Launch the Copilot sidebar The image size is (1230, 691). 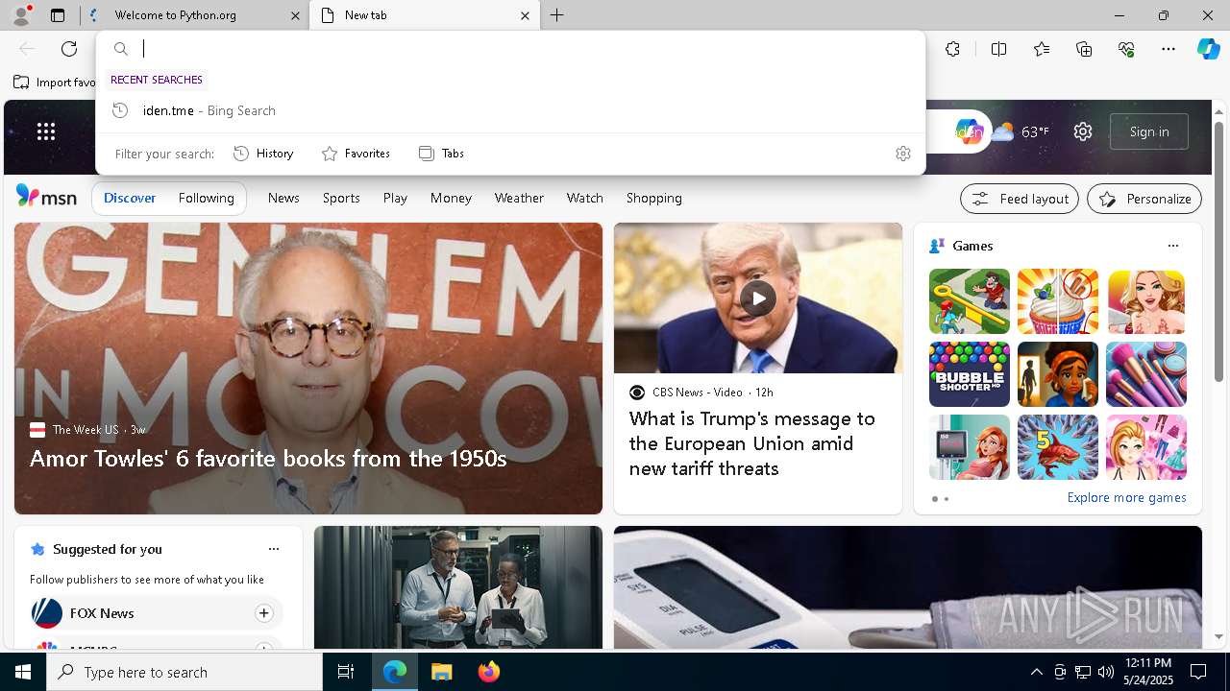(1208, 49)
